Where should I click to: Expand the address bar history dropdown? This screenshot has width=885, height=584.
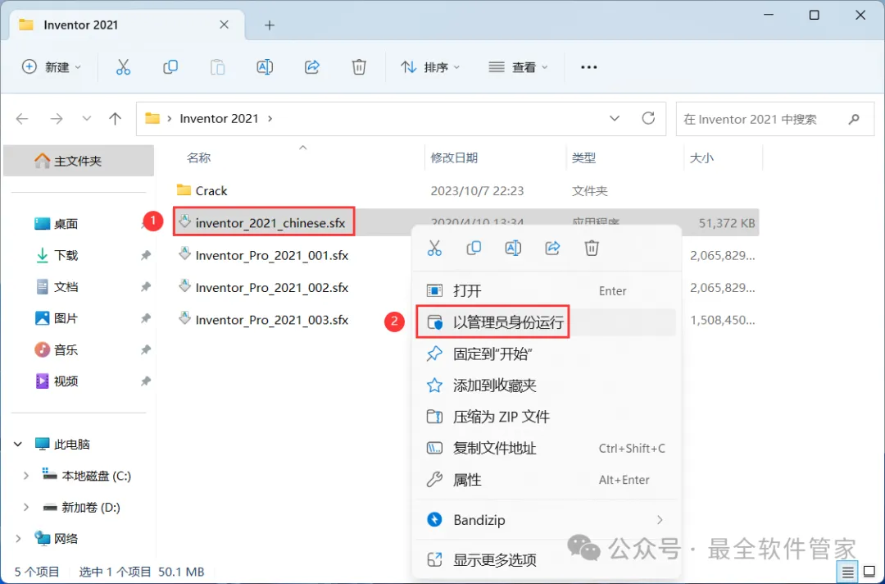pyautogui.click(x=615, y=119)
